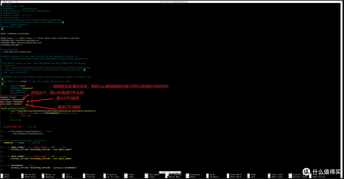Click the Justify shortcut
Viewport: 344px width, 179px height.
point(91,177)
